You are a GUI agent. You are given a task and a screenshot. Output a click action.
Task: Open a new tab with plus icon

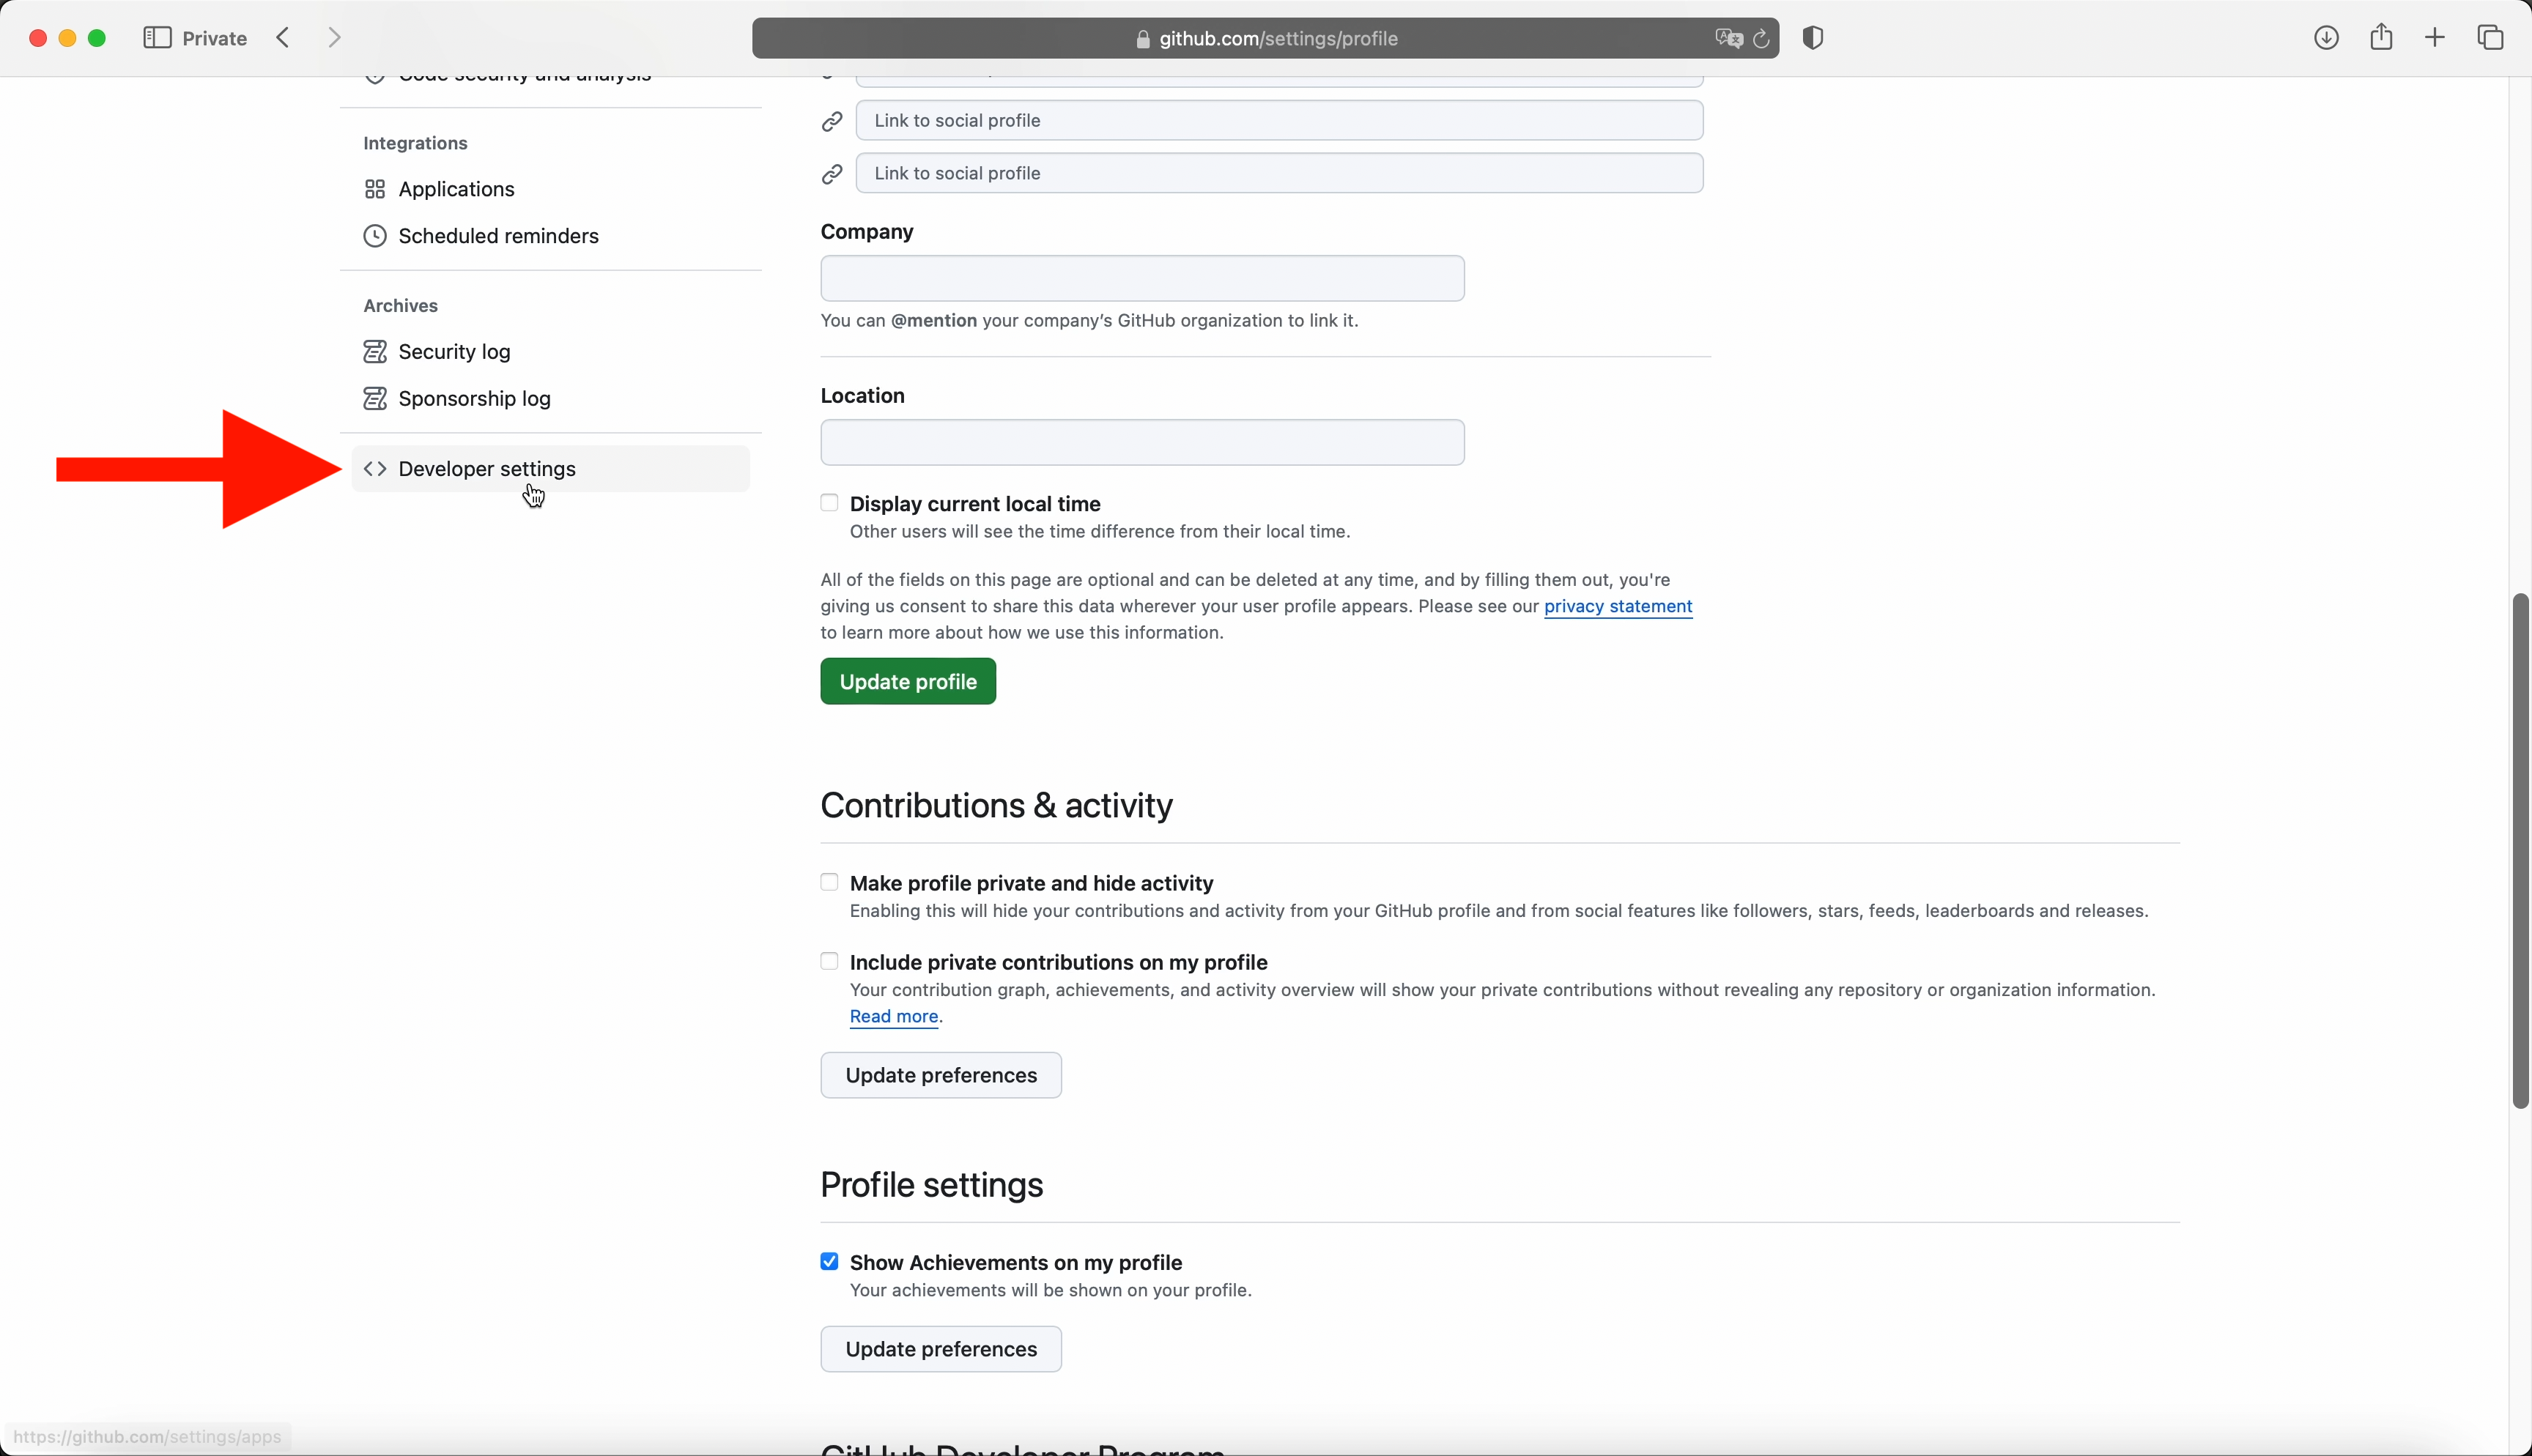2435,38
